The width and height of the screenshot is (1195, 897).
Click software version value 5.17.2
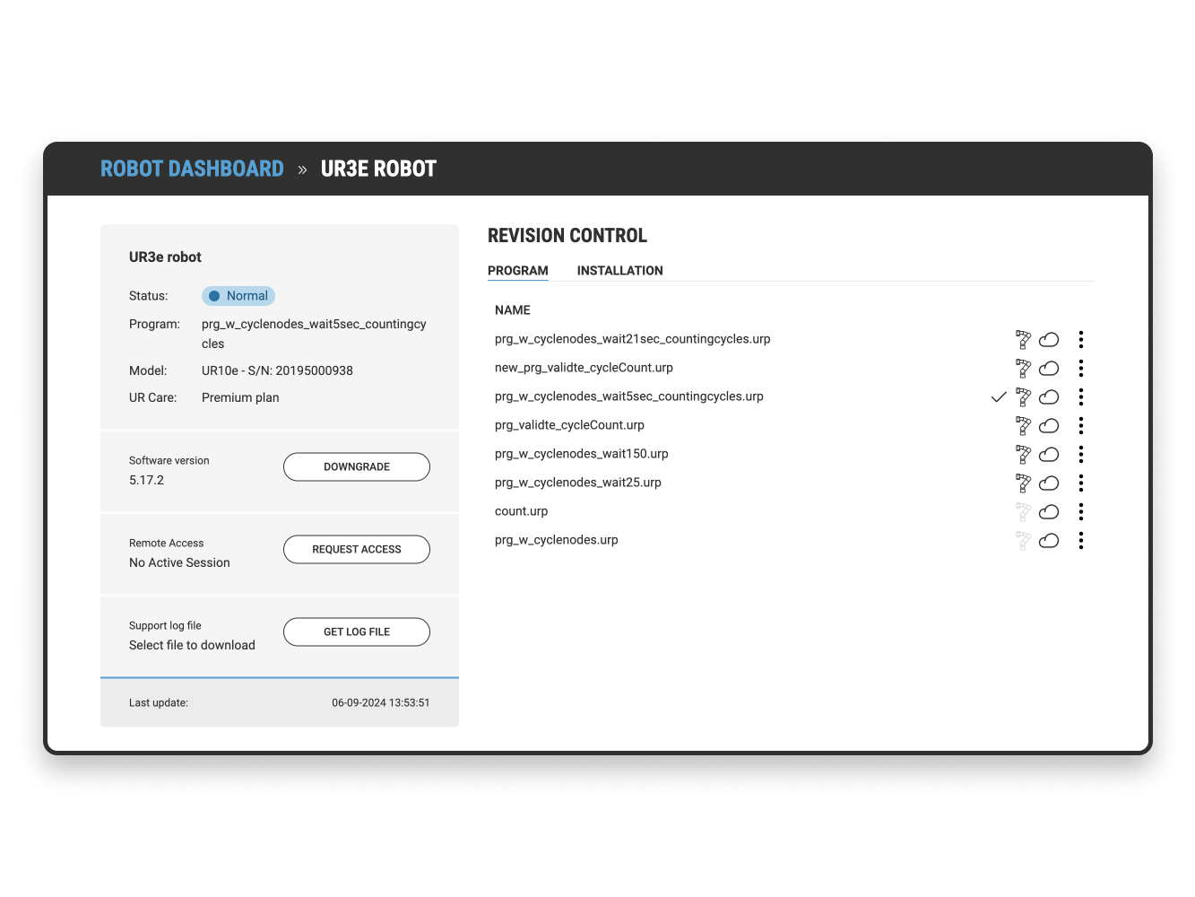coord(146,480)
